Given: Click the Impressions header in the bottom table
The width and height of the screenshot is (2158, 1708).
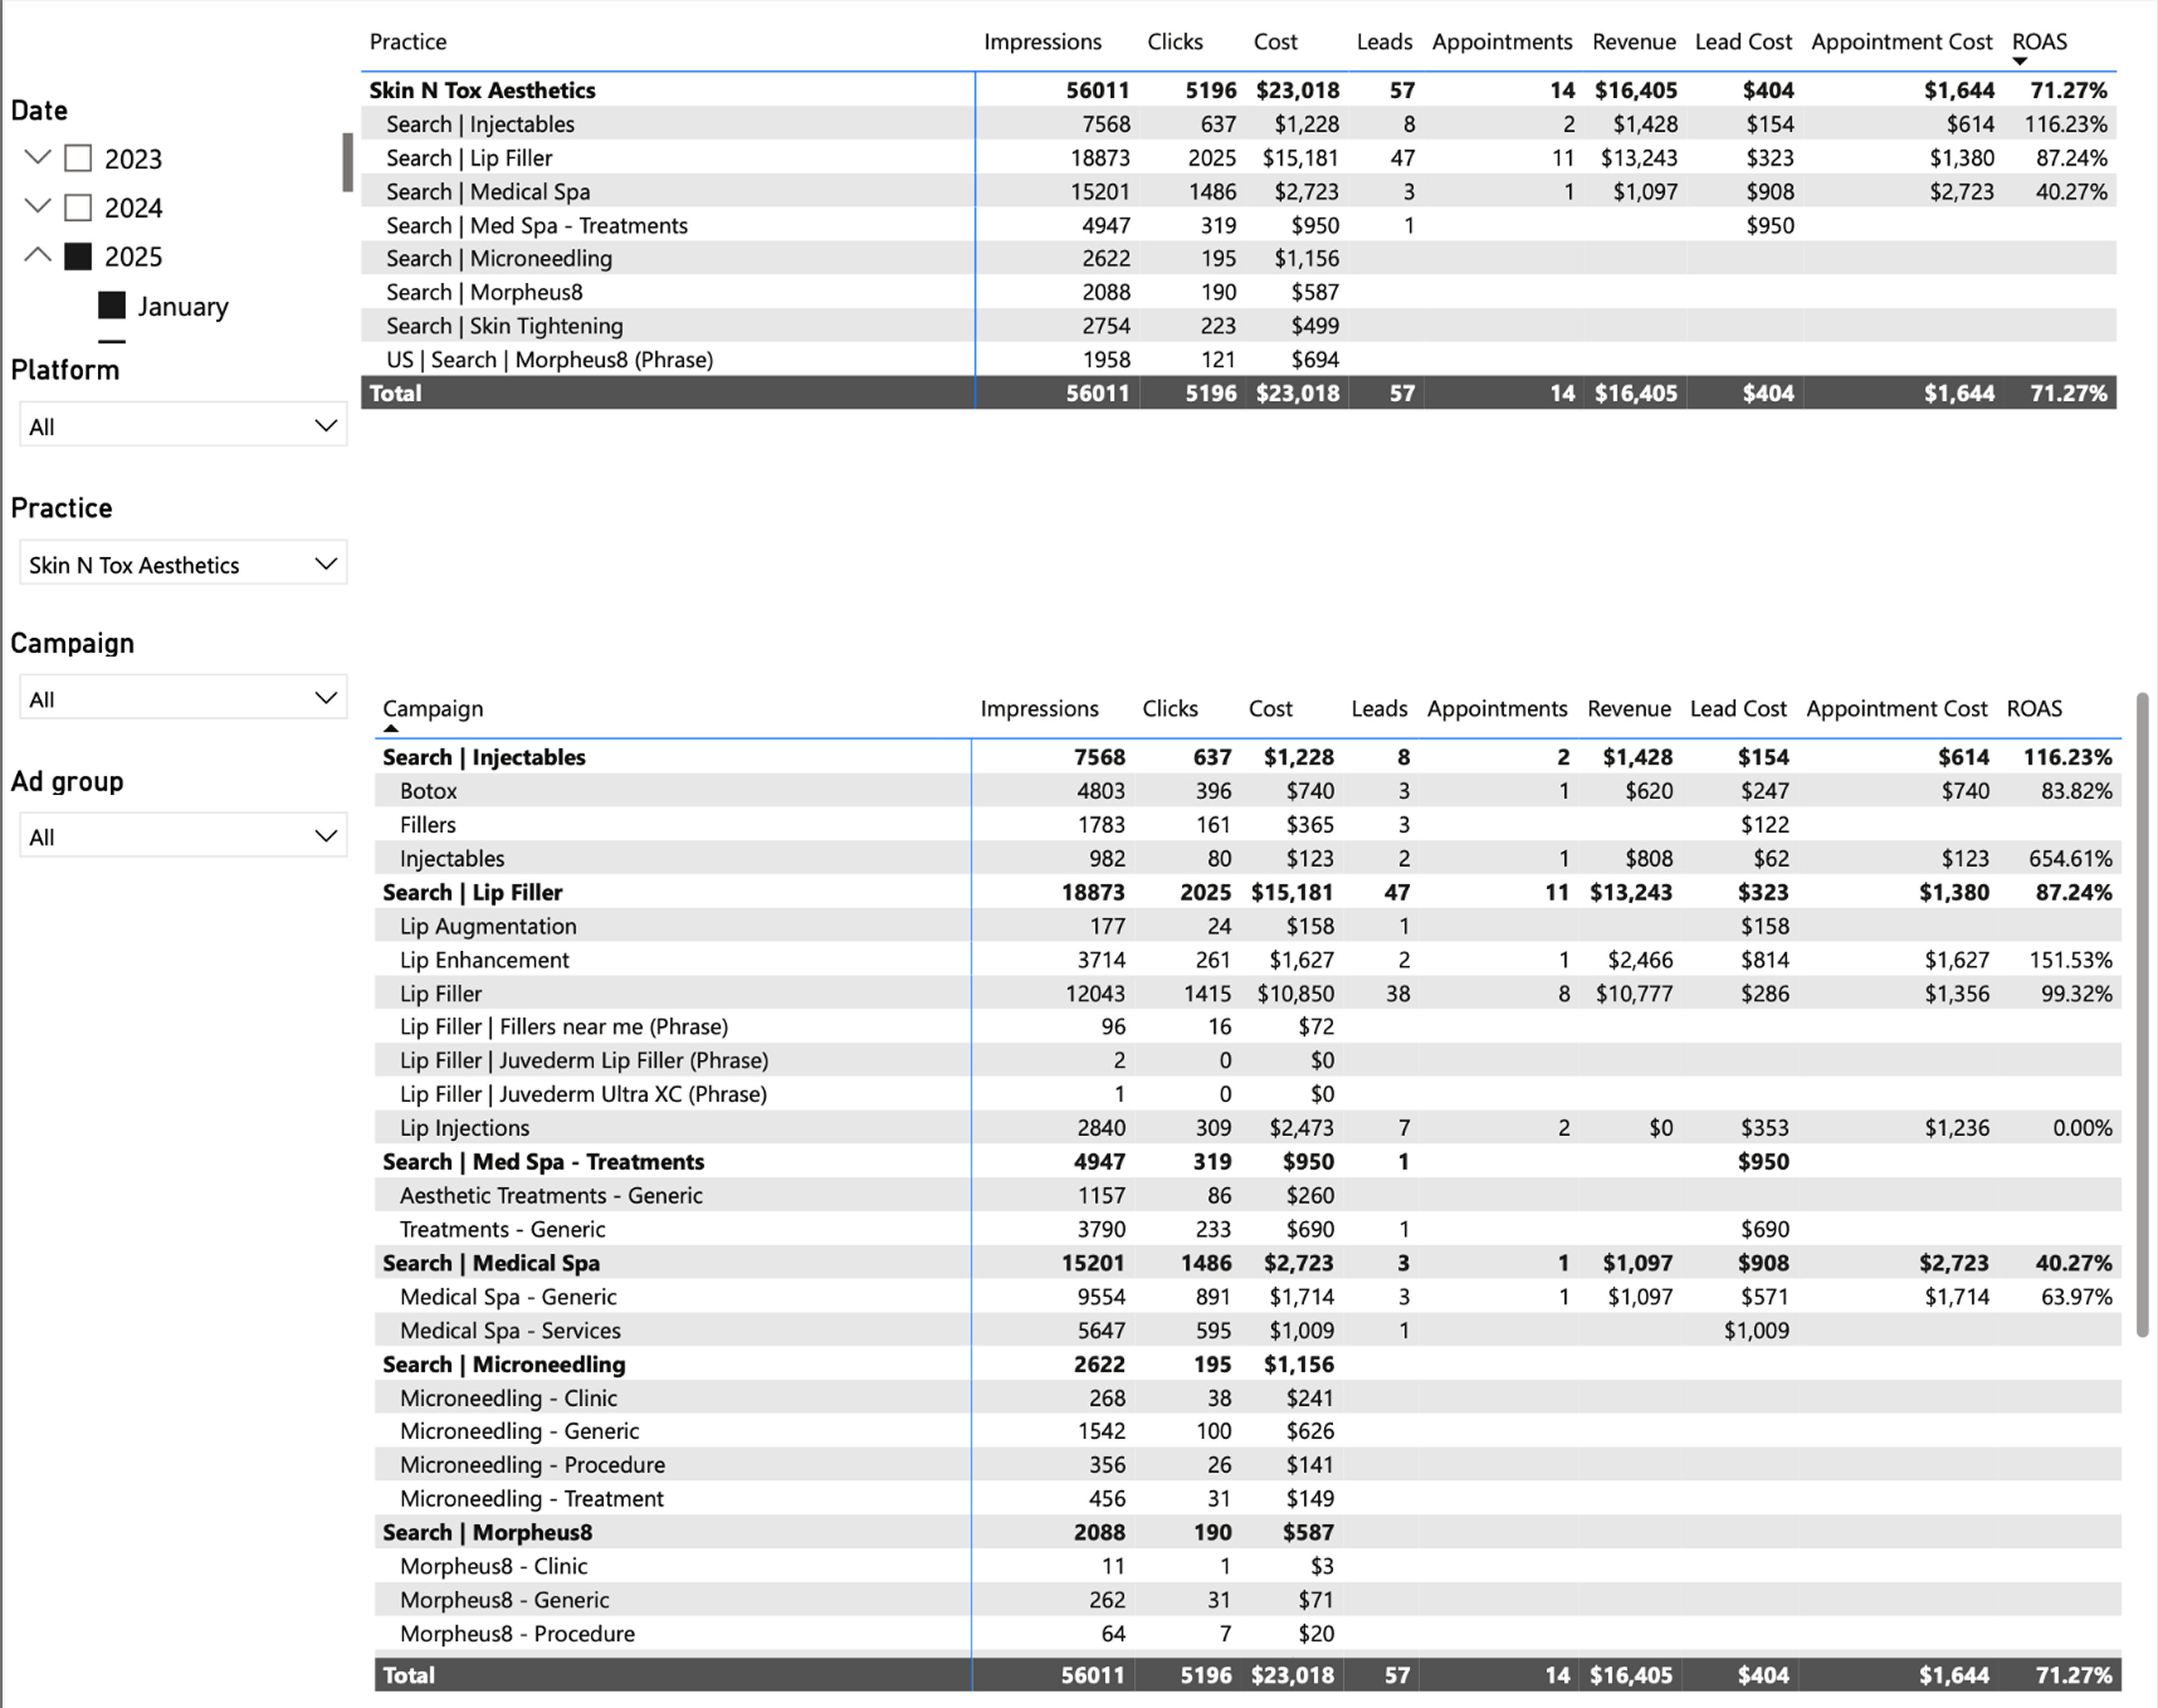Looking at the screenshot, I should [1039, 709].
